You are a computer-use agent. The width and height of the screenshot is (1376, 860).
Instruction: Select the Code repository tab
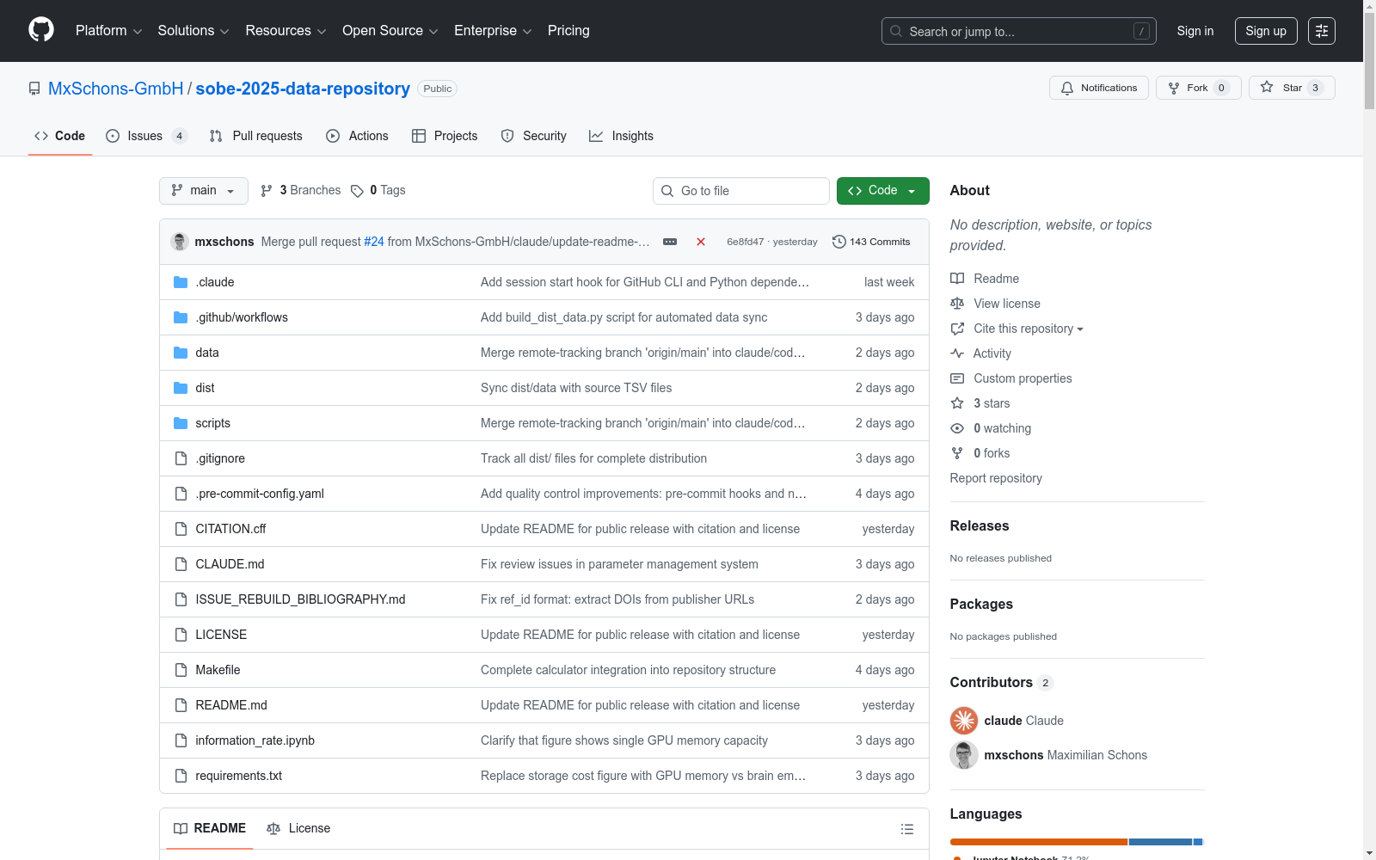click(60, 136)
